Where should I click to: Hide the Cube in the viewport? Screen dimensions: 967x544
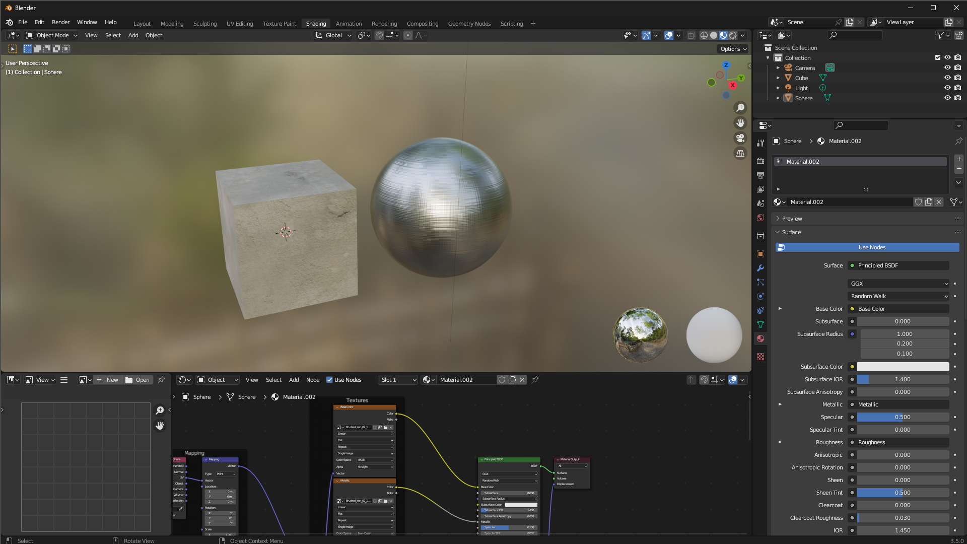click(x=947, y=77)
